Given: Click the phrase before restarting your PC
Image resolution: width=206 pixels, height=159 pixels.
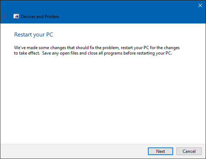Looking at the screenshot, I should pos(148,53).
